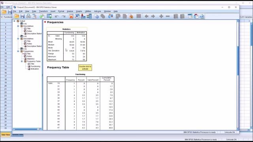Open the Viewer Edit menu
Viewport: 253px width, 142px height.
[21, 11]
